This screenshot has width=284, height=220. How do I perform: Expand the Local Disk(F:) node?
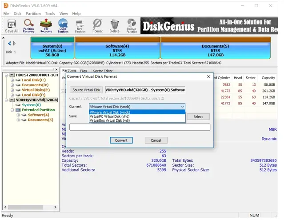pyautogui.click(x=12, y=95)
